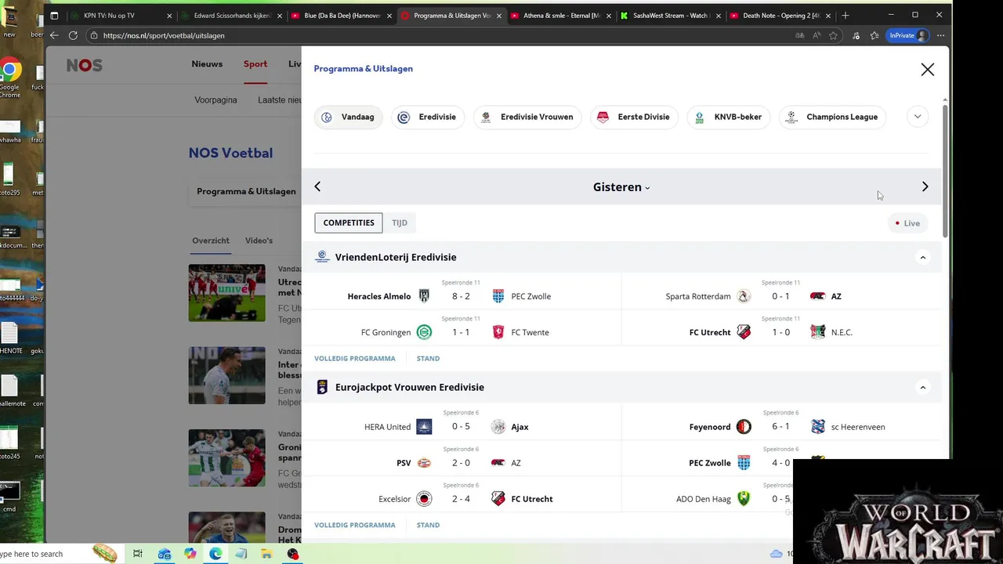Screen dimensions: 1003x564
Task: Click the PSV club logo
Action: coord(424,463)
